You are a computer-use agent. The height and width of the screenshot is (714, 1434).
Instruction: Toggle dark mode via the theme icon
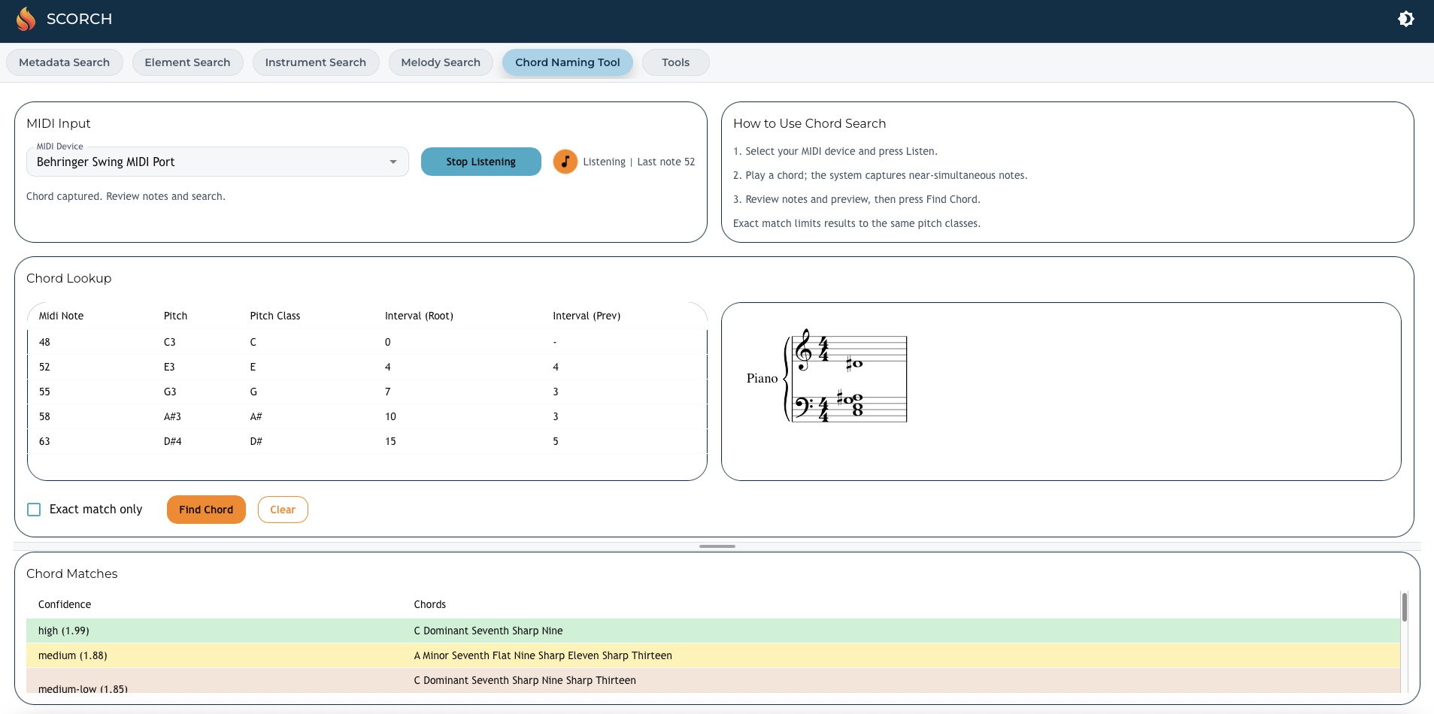(x=1405, y=19)
